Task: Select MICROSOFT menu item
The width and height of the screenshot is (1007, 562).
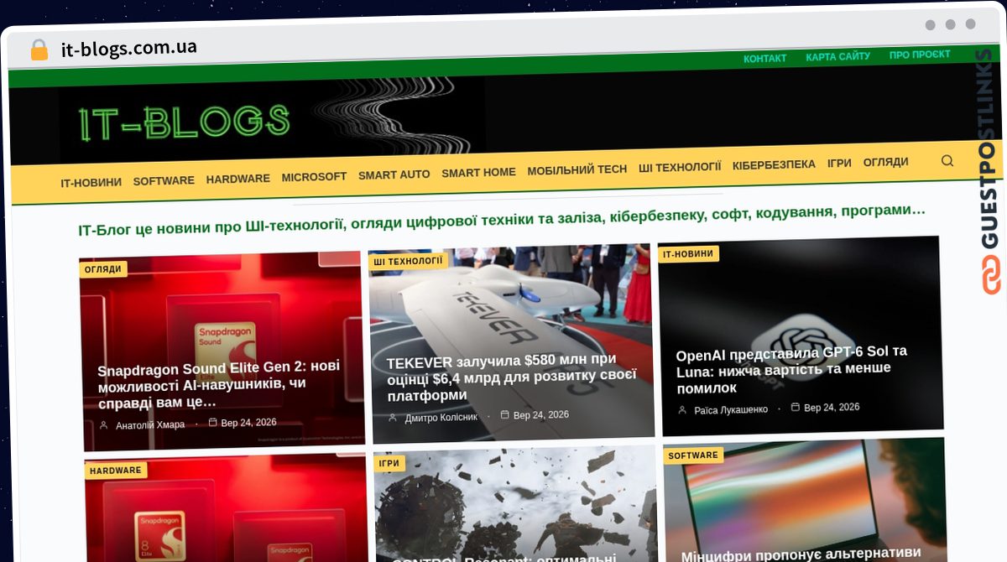Action: point(314,177)
